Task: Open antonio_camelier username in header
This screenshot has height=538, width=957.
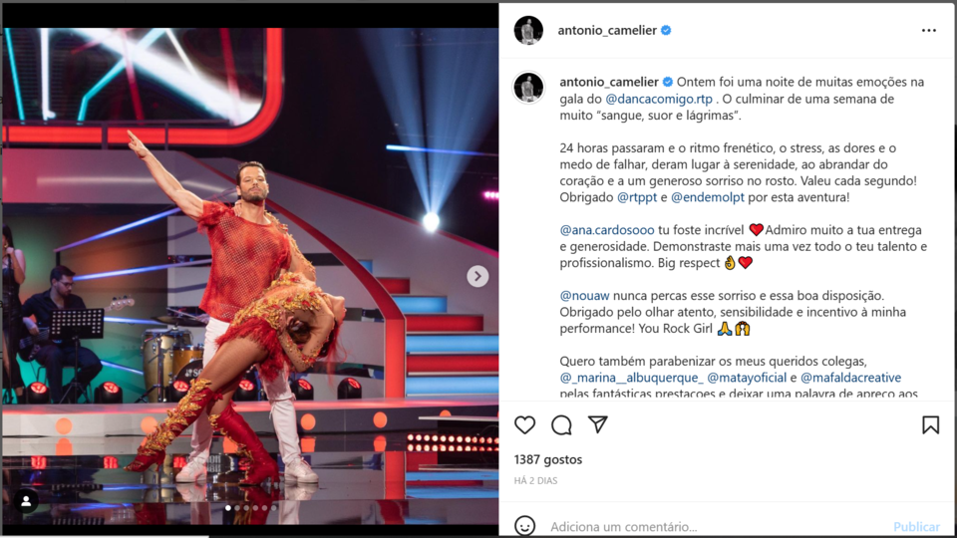Action: click(x=607, y=31)
